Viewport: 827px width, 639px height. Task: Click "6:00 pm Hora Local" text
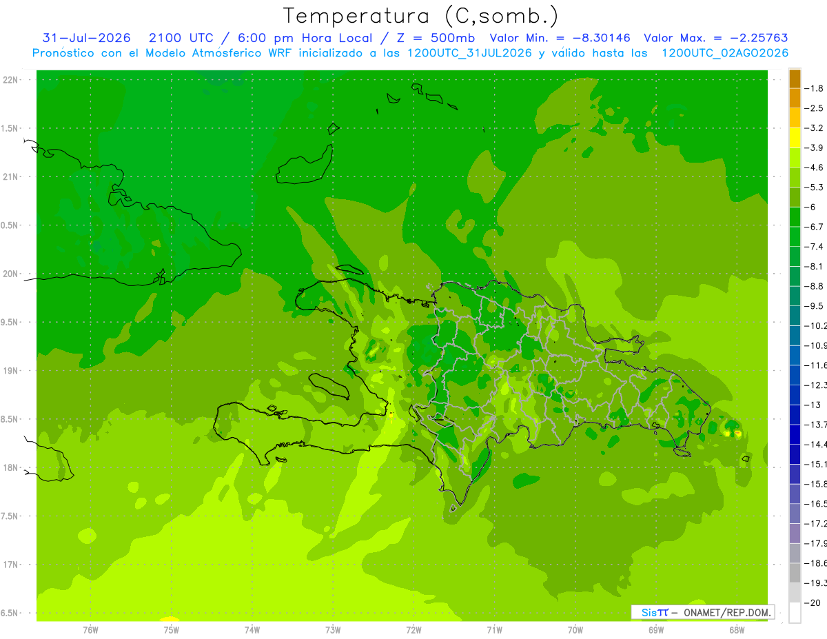(305, 38)
